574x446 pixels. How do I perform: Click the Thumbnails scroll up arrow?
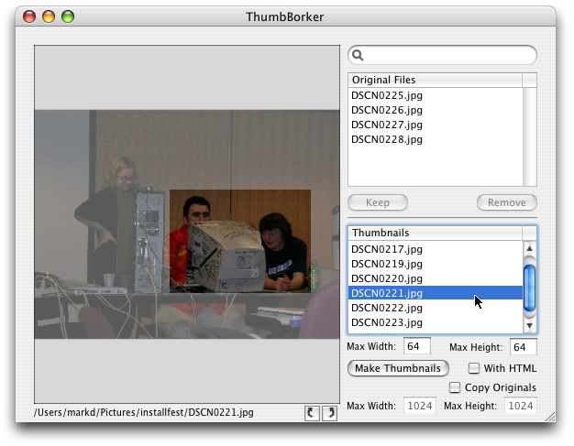[529, 248]
